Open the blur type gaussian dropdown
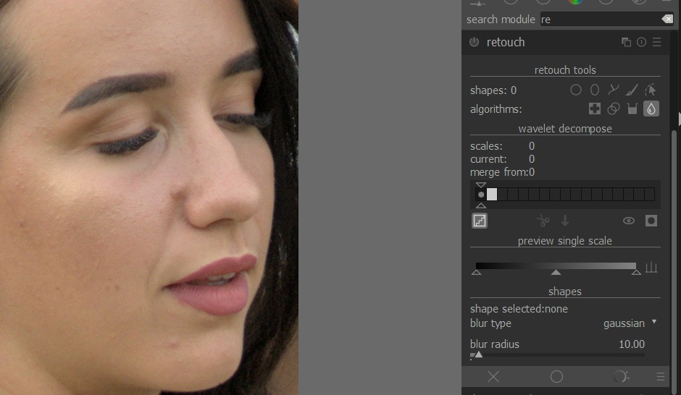The height and width of the screenshot is (395, 681). 564,323
